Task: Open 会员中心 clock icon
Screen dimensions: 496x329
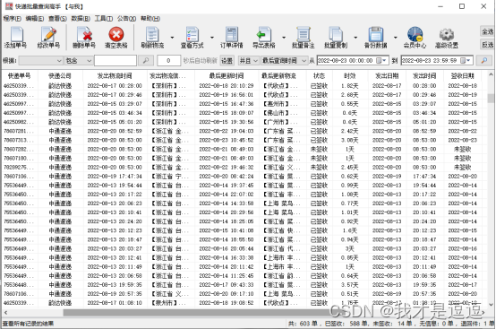Action: point(415,38)
